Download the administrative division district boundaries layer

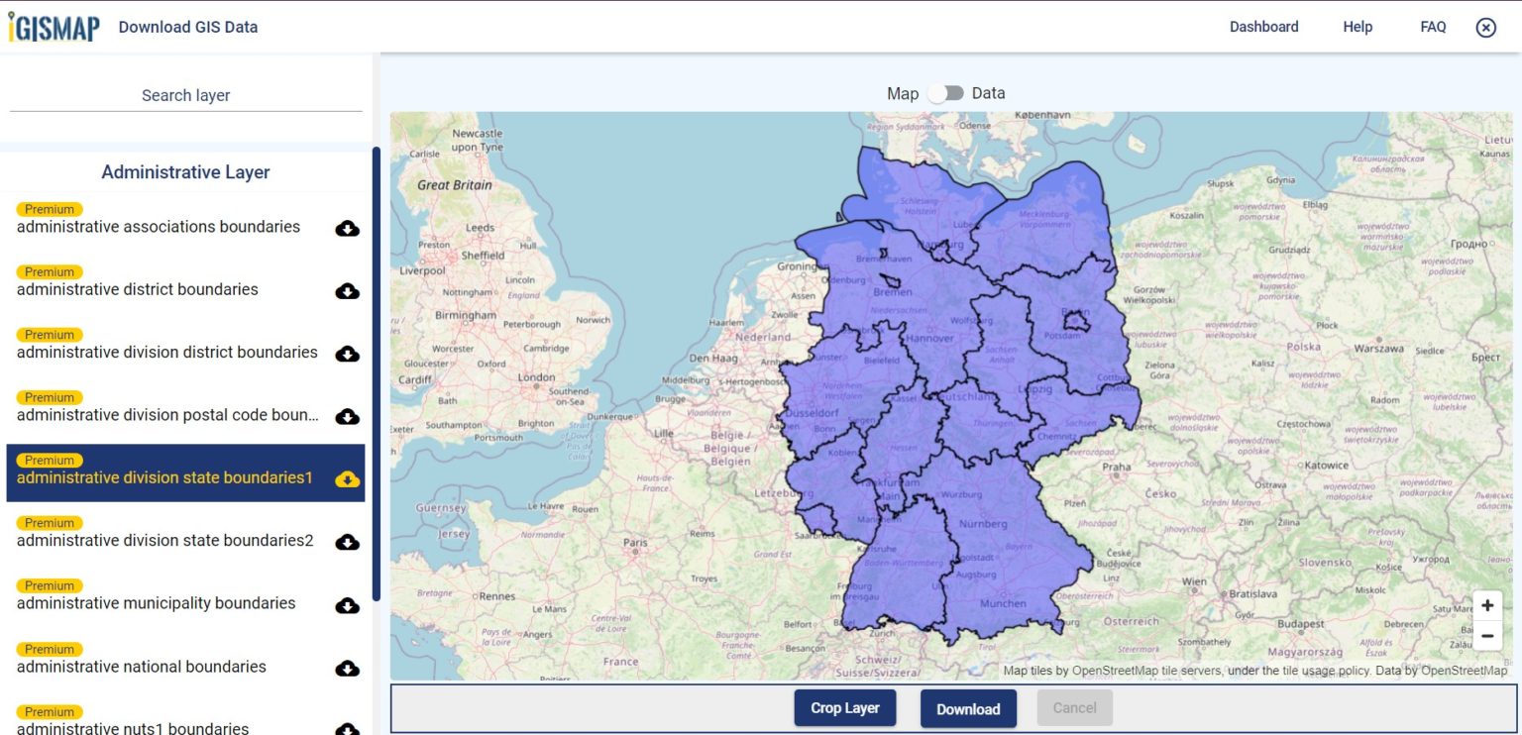pyautogui.click(x=347, y=354)
